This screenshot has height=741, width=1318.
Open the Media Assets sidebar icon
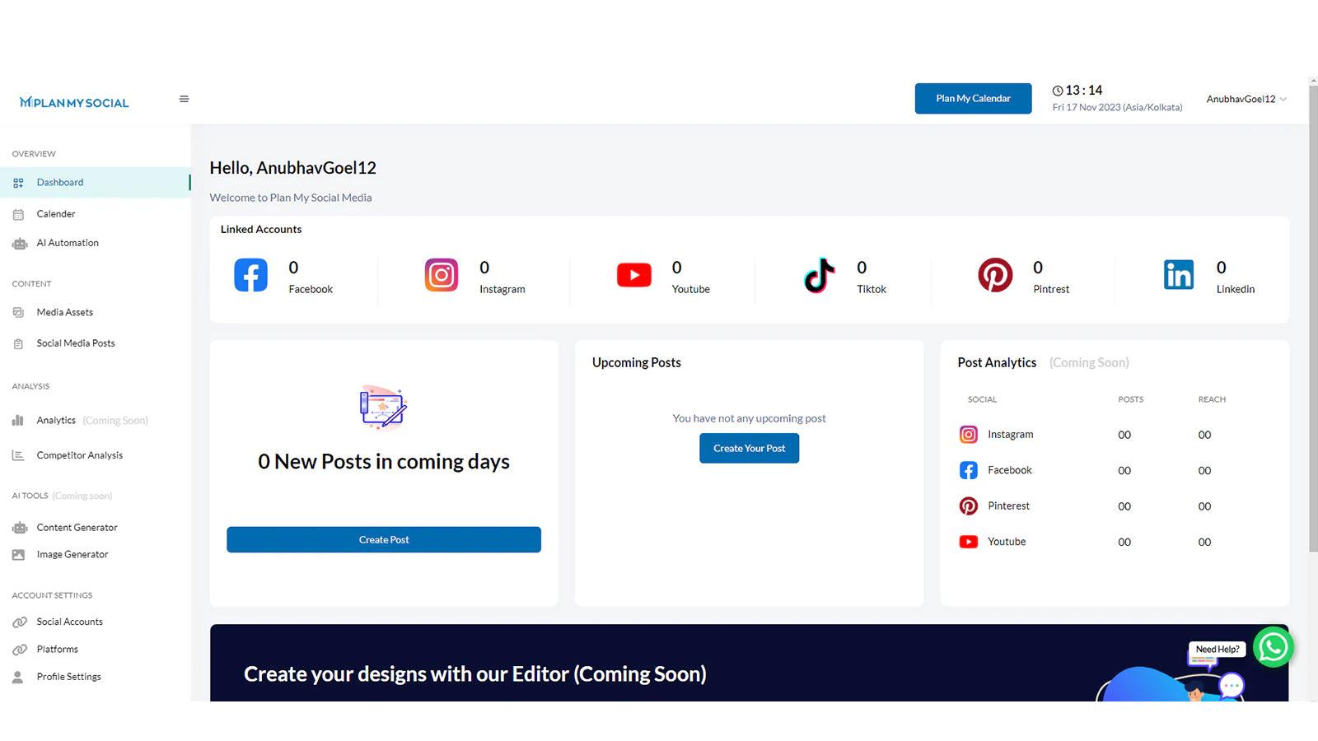20,312
